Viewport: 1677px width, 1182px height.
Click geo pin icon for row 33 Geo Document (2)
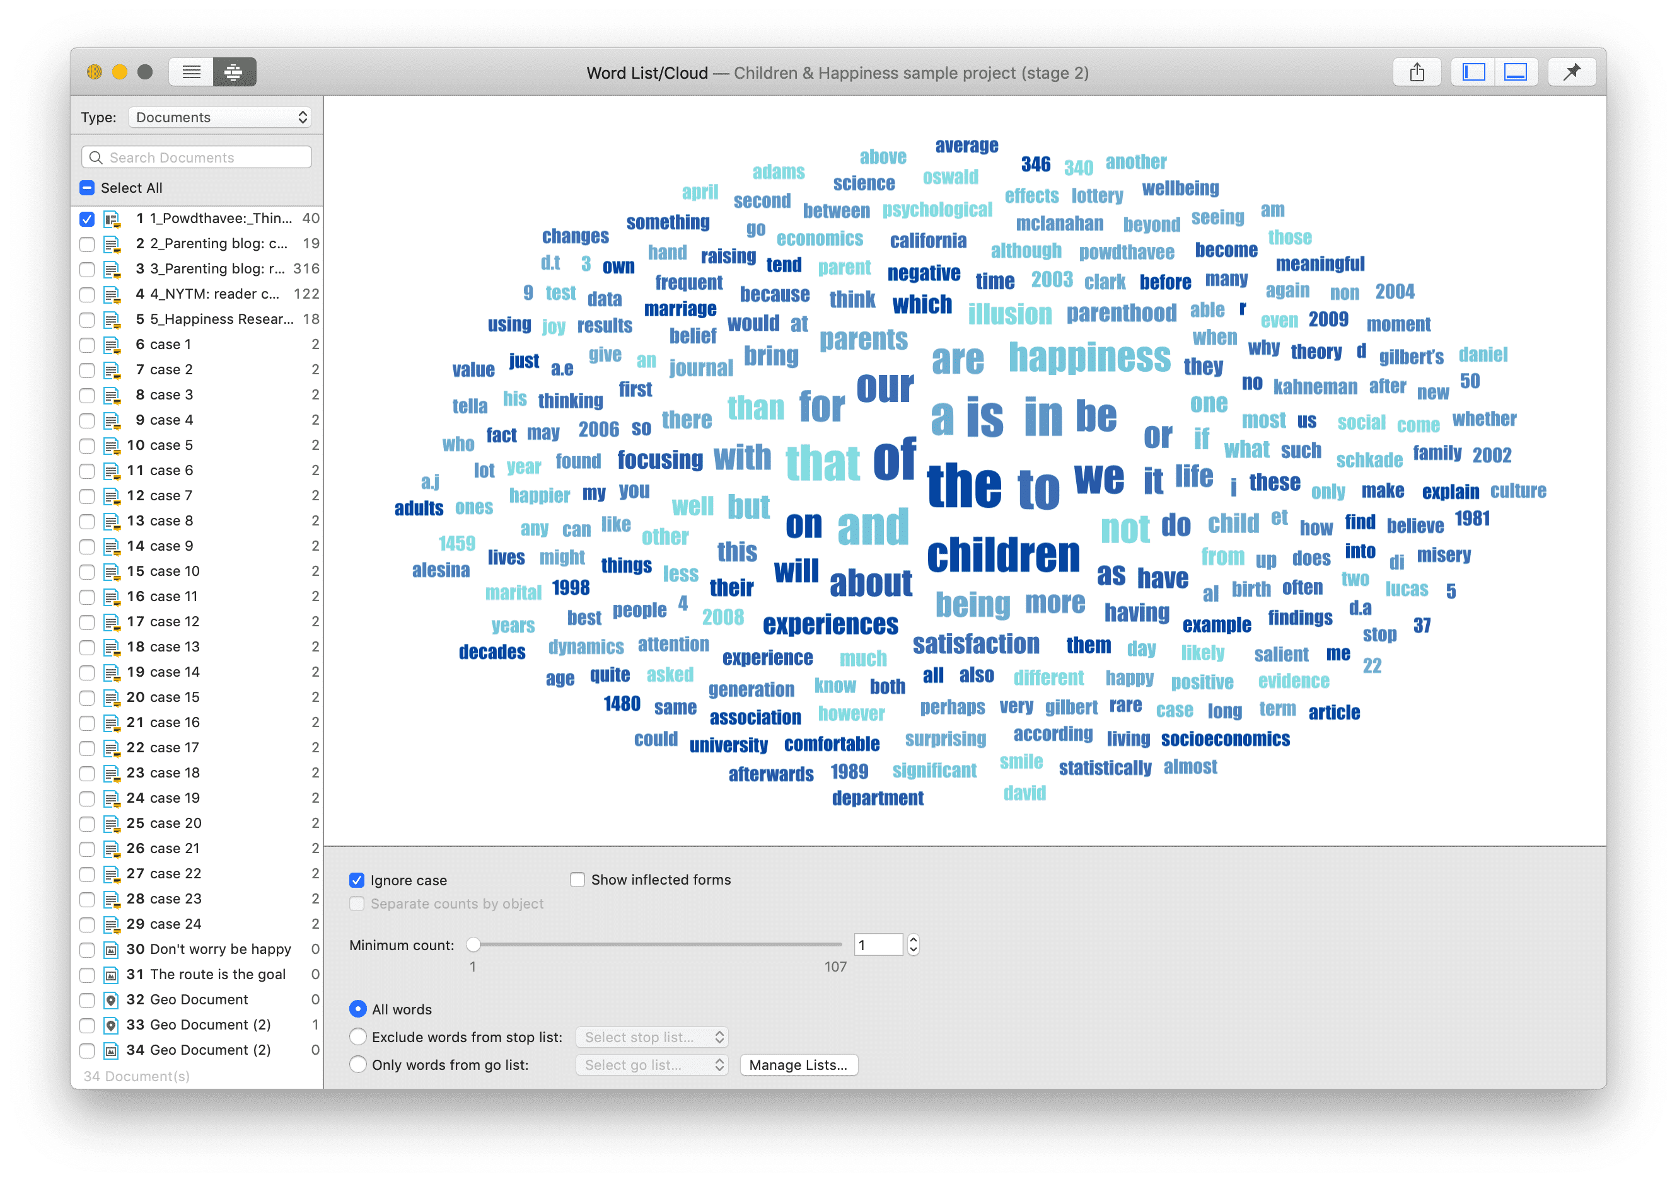point(111,1025)
